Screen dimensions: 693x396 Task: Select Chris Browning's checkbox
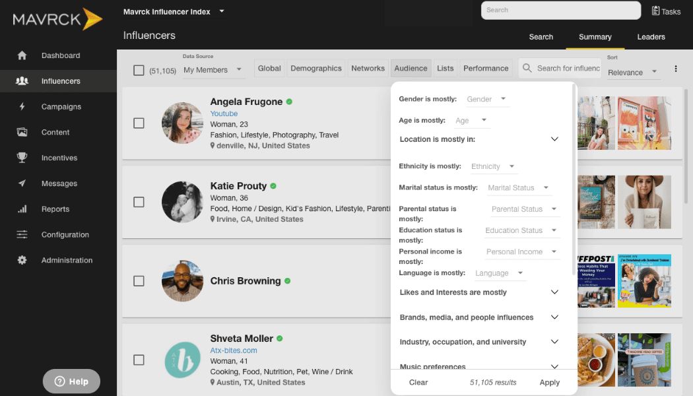pos(139,281)
